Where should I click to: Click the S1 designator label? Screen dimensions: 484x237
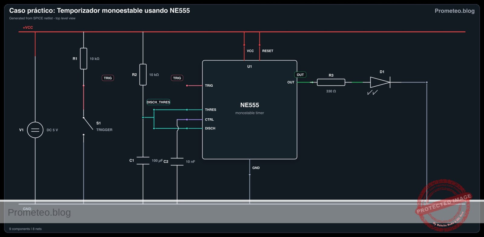click(x=98, y=123)
